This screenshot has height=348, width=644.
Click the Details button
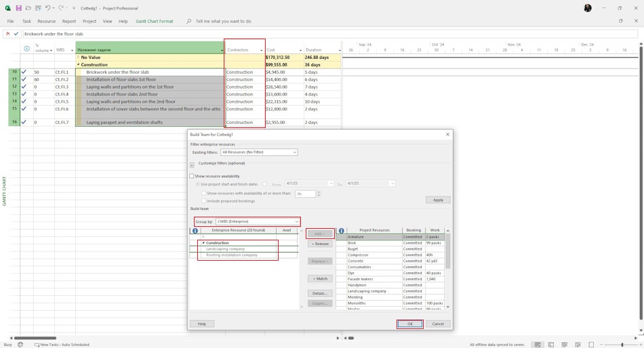tap(320, 293)
